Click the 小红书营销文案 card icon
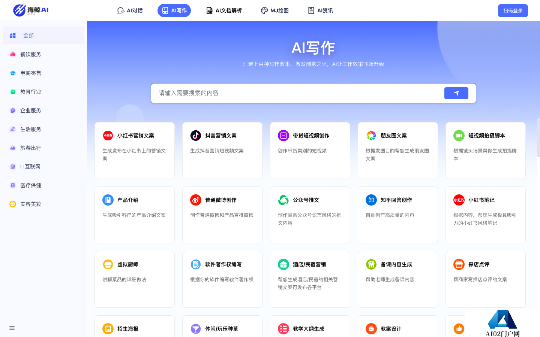Image resolution: width=540 pixels, height=337 pixels. [x=108, y=136]
